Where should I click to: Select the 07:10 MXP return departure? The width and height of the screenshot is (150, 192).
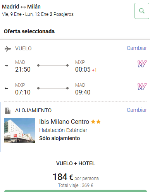23,92
